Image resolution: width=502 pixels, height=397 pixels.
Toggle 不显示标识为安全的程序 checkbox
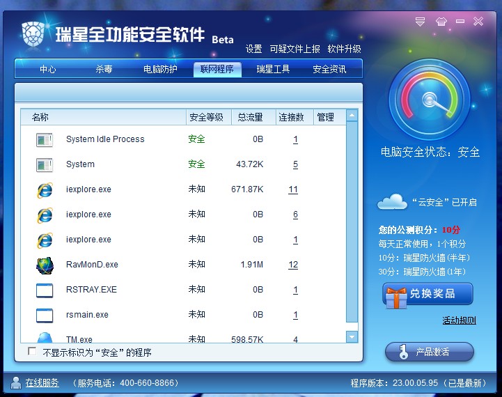[32, 351]
